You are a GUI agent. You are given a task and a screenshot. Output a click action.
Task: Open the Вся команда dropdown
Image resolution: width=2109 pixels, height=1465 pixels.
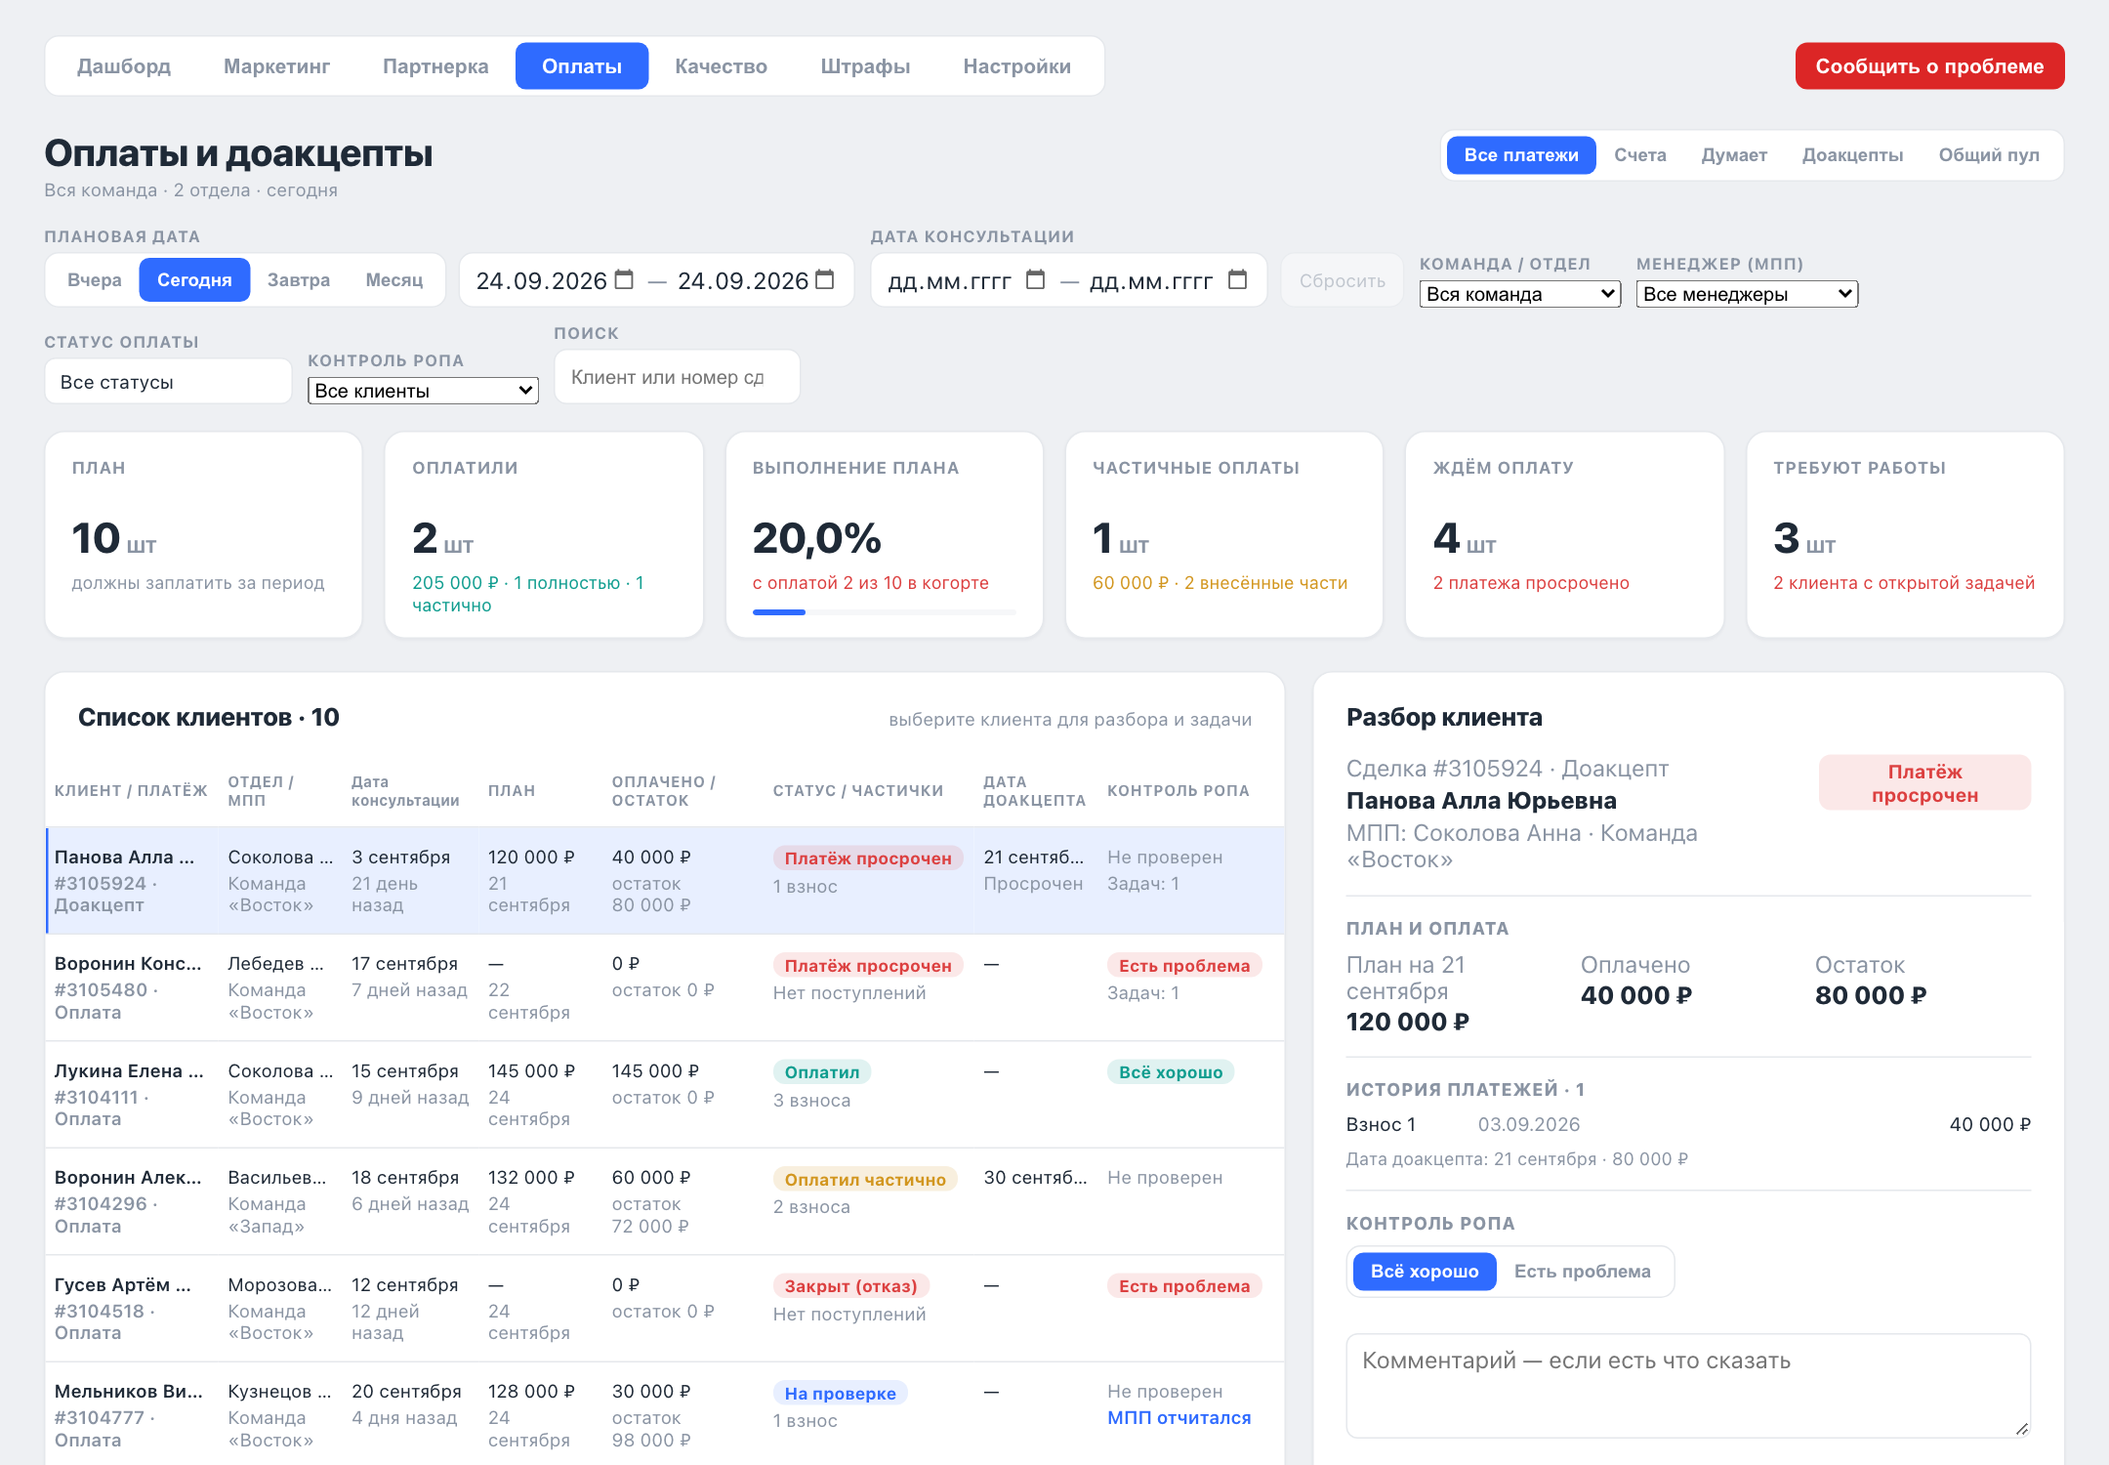tap(1520, 294)
